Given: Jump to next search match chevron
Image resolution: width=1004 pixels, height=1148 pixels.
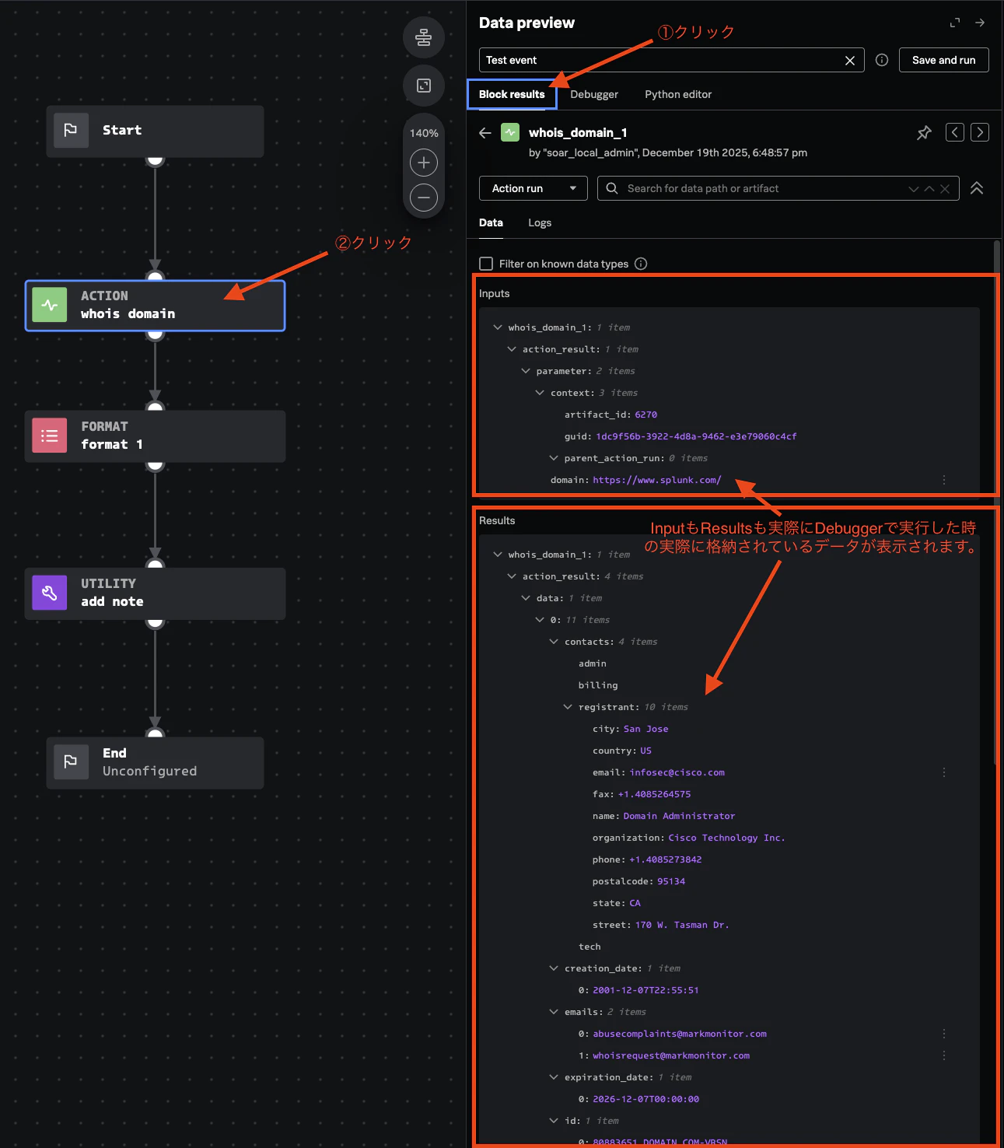Looking at the screenshot, I should [914, 189].
